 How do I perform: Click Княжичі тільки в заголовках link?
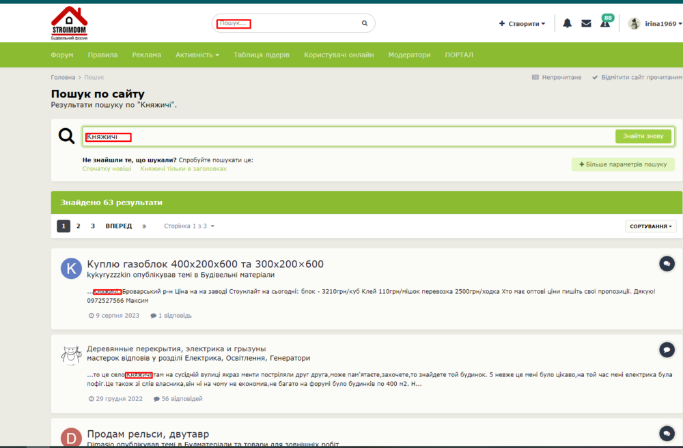click(x=183, y=168)
